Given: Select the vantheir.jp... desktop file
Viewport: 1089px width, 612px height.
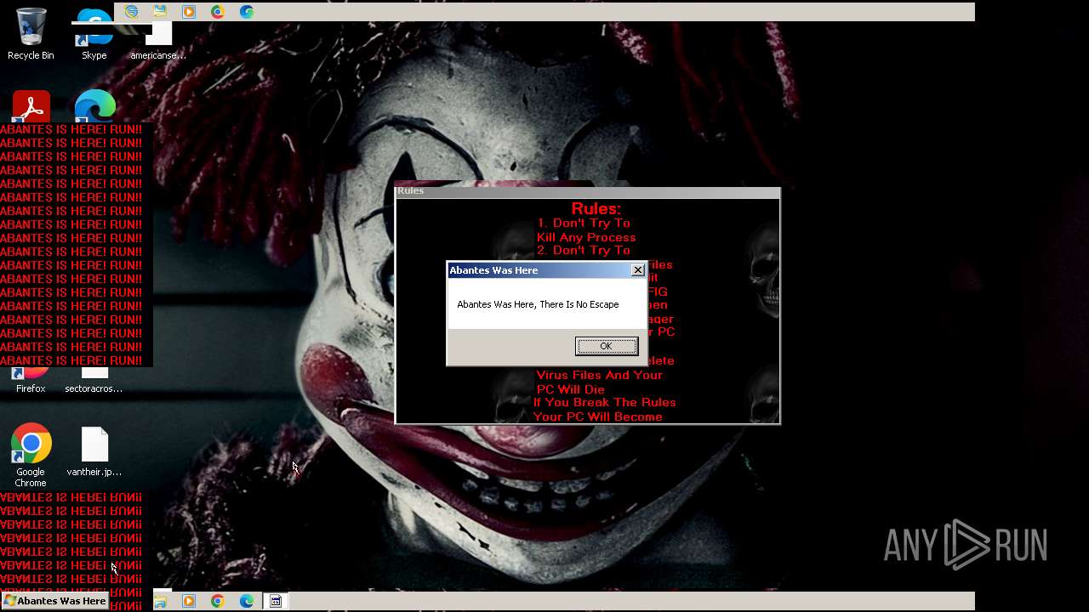Looking at the screenshot, I should point(94,451).
